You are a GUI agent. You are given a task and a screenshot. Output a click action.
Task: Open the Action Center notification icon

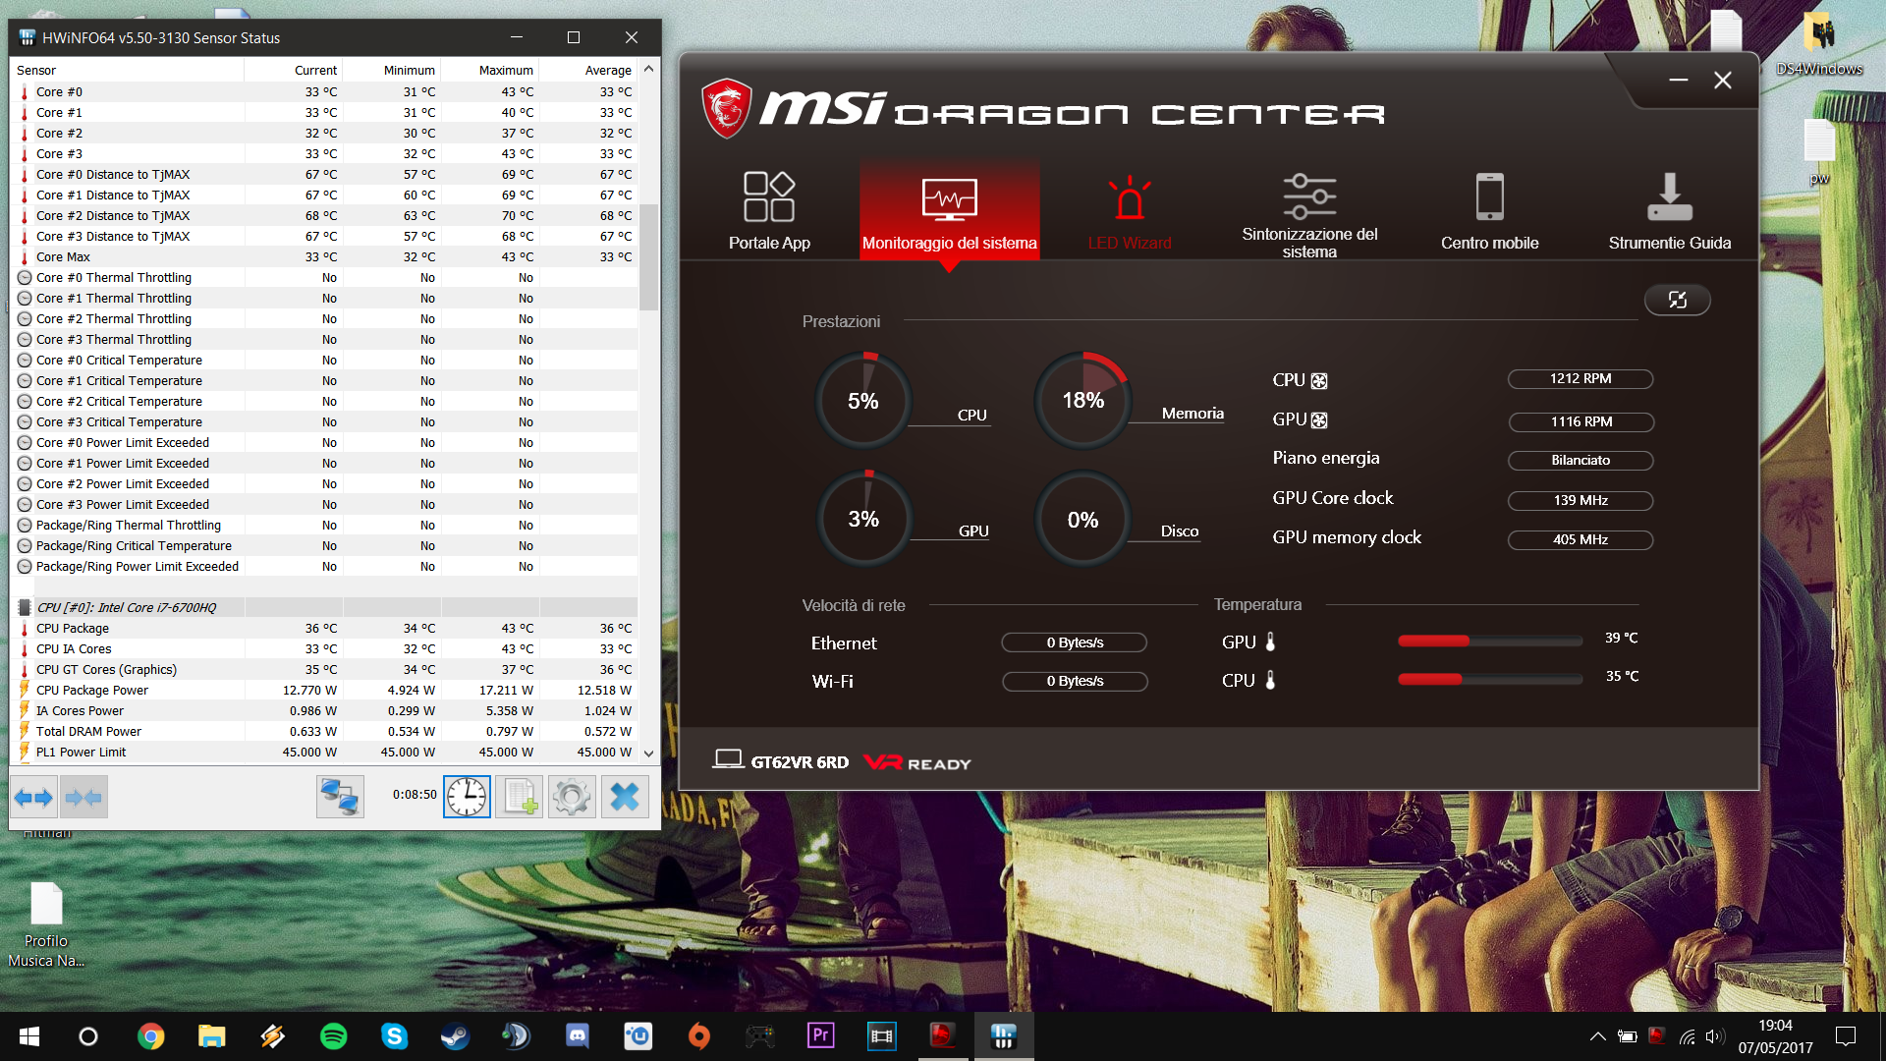[x=1846, y=1036]
